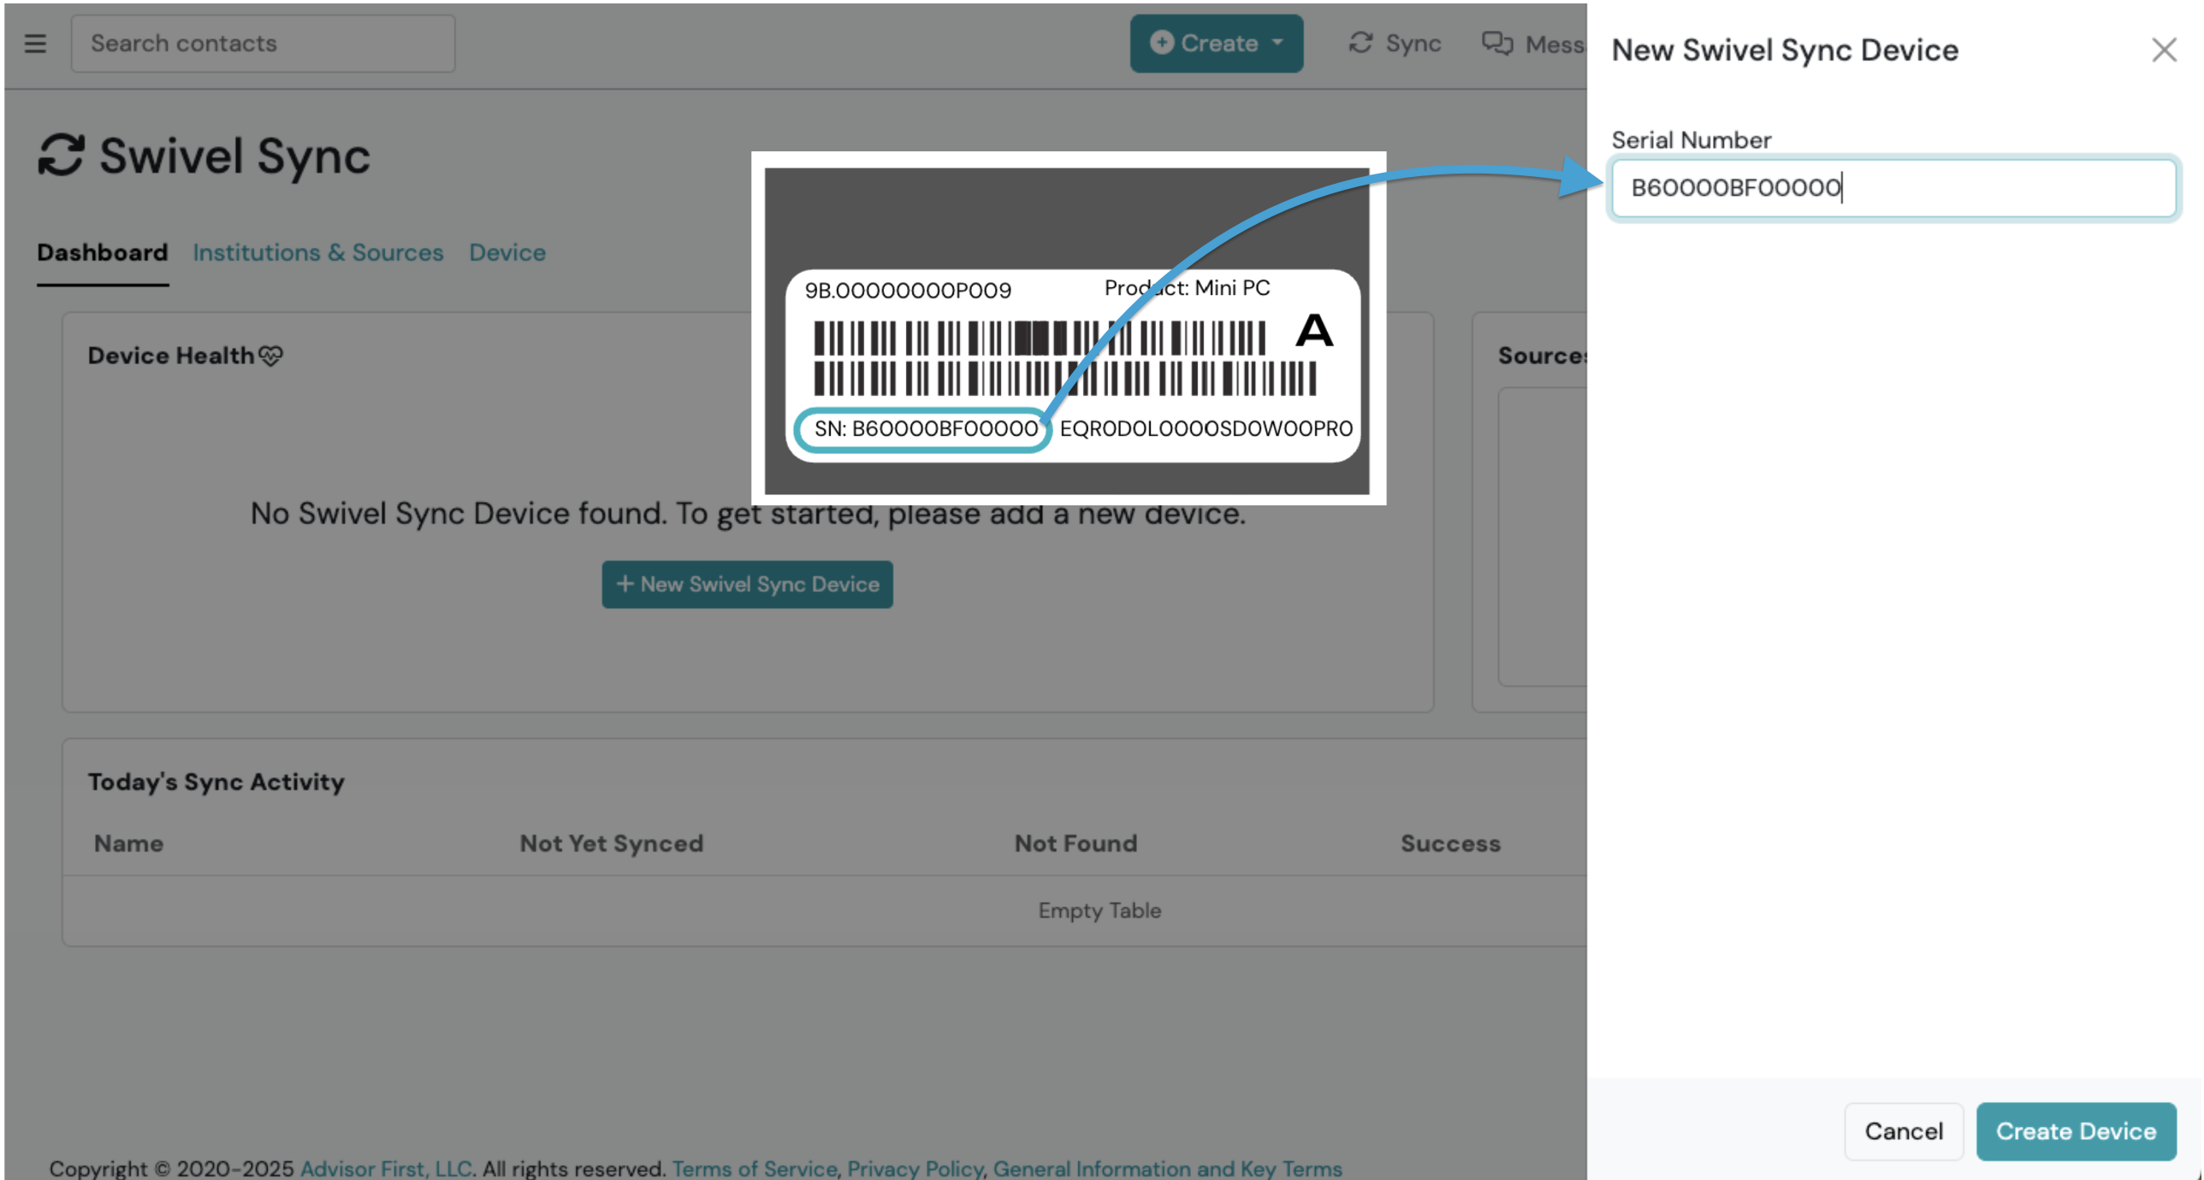2204x1180 pixels.
Task: Click the Swivel Sync logo icon
Action: coord(62,156)
